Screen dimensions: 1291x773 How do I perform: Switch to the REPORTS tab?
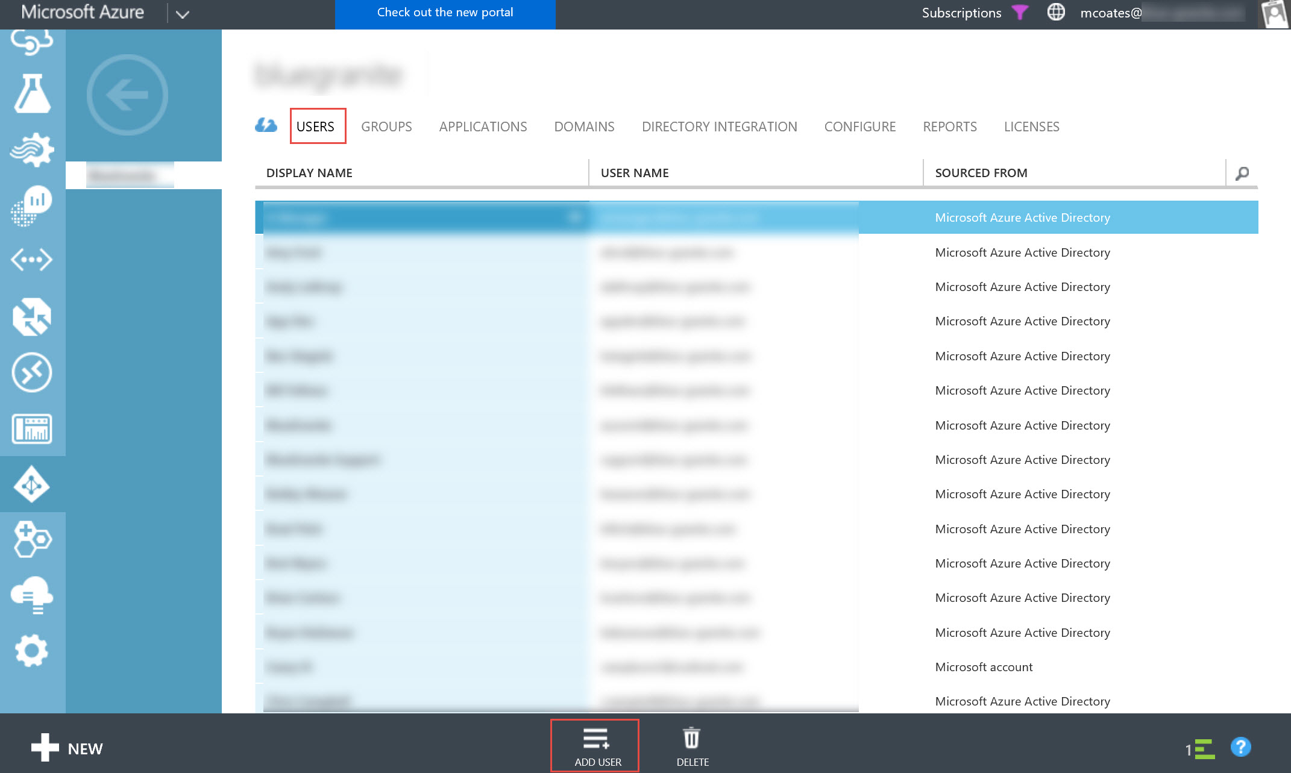pyautogui.click(x=950, y=127)
